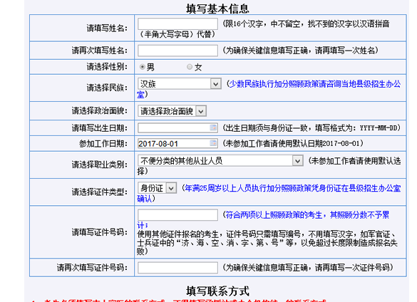Click the 请选择政治面貌 row label
This screenshot has width=417, height=302.
100,110
